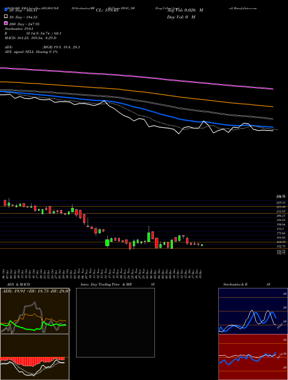Click the 229.13 price axis label
The width and height of the screenshot is (288, 380).
[x=281, y=202]
